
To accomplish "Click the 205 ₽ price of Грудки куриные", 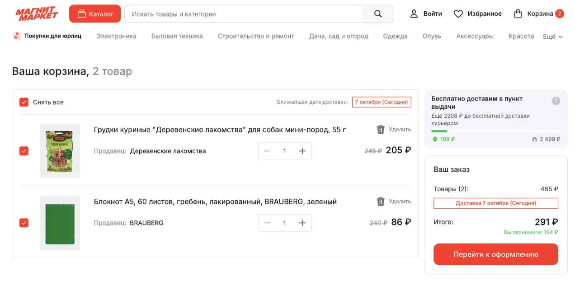I will pos(398,150).
